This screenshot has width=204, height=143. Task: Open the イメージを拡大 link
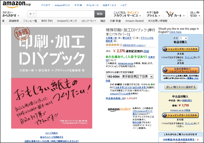51,133
